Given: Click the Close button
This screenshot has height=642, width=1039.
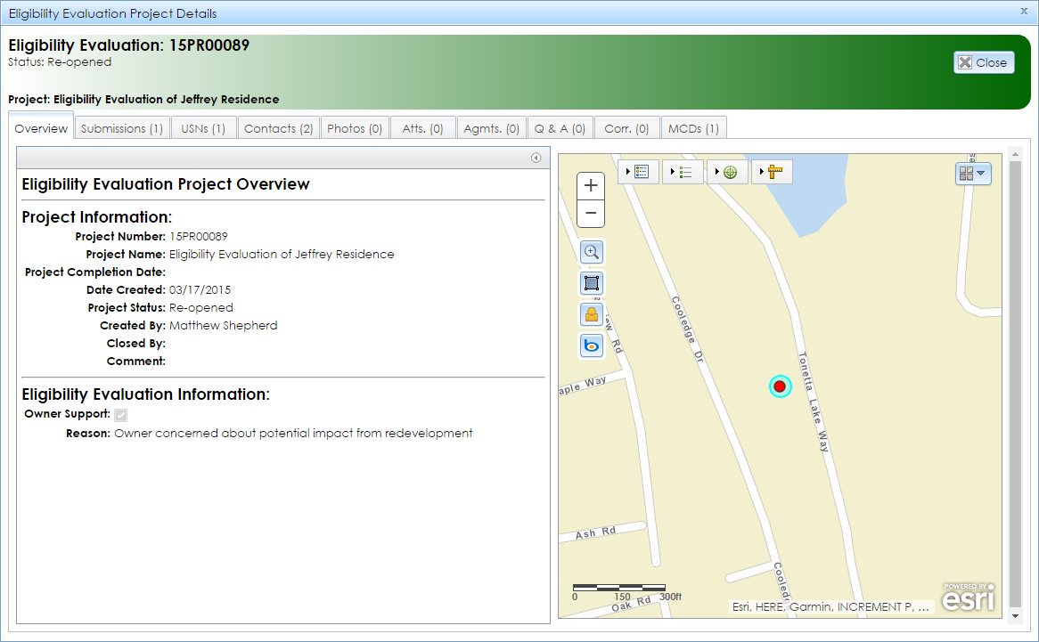Looking at the screenshot, I should tap(984, 61).
